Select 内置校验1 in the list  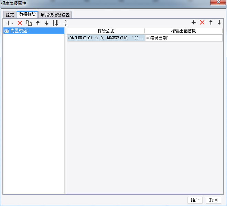pos(34,31)
